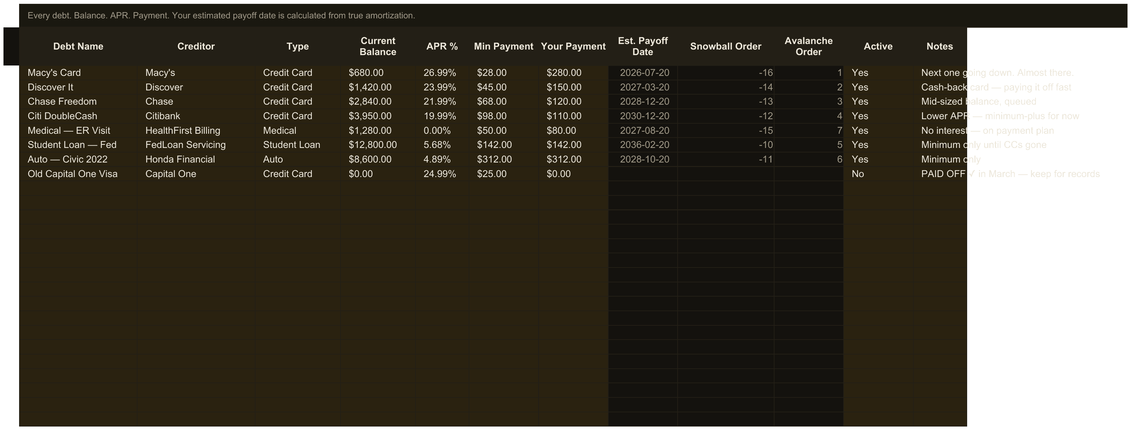
Task: Click the Min Payment column header
Action: click(504, 46)
